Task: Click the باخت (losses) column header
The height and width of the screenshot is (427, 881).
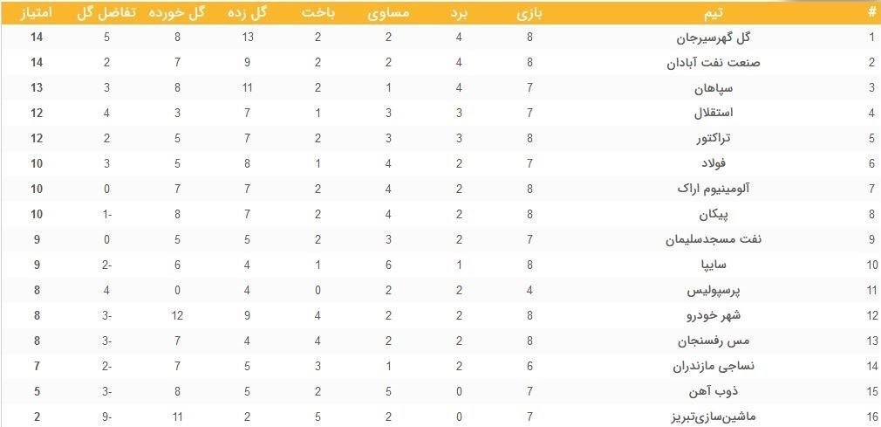Action: [318, 13]
